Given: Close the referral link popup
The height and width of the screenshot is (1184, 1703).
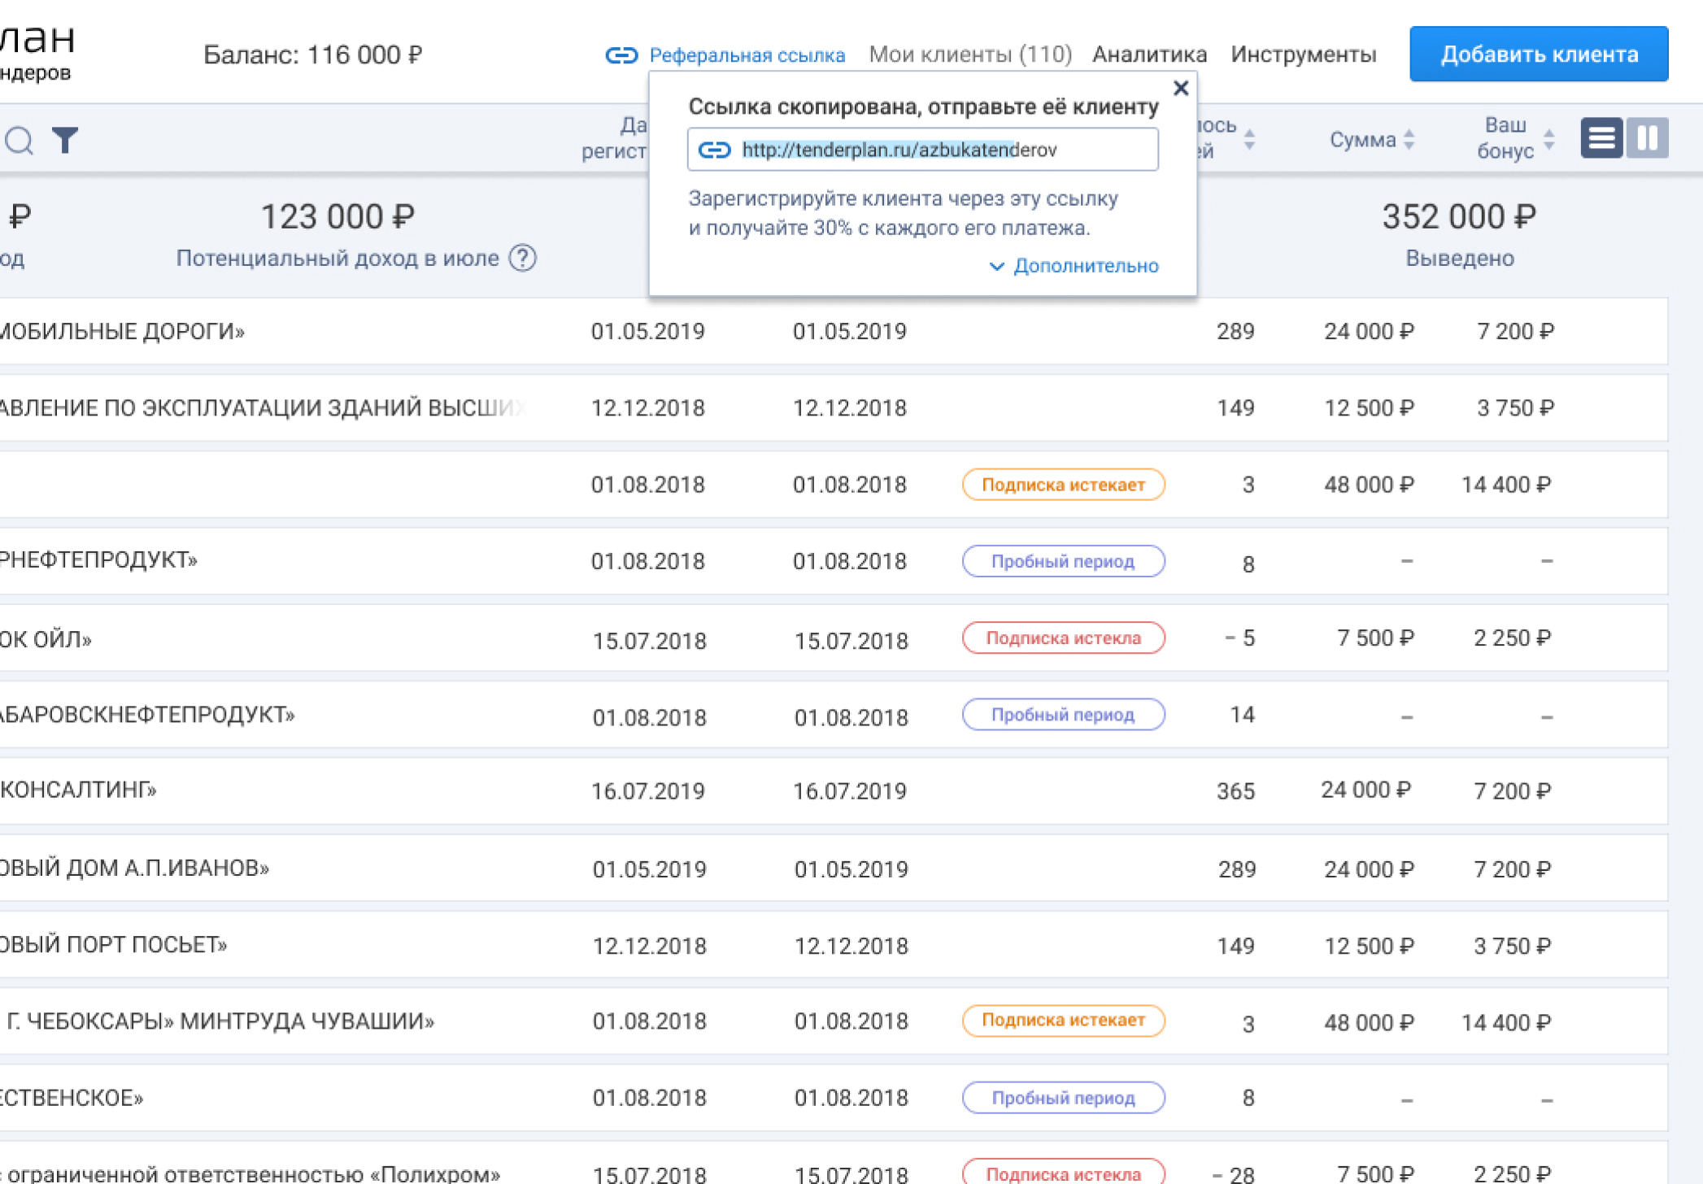Looking at the screenshot, I should [1181, 88].
